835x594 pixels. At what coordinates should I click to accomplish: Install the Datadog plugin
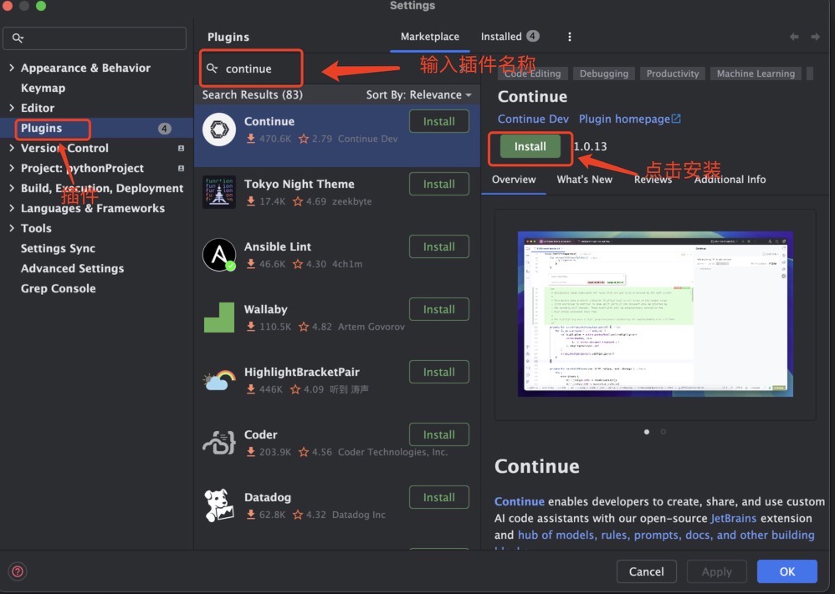[438, 497]
